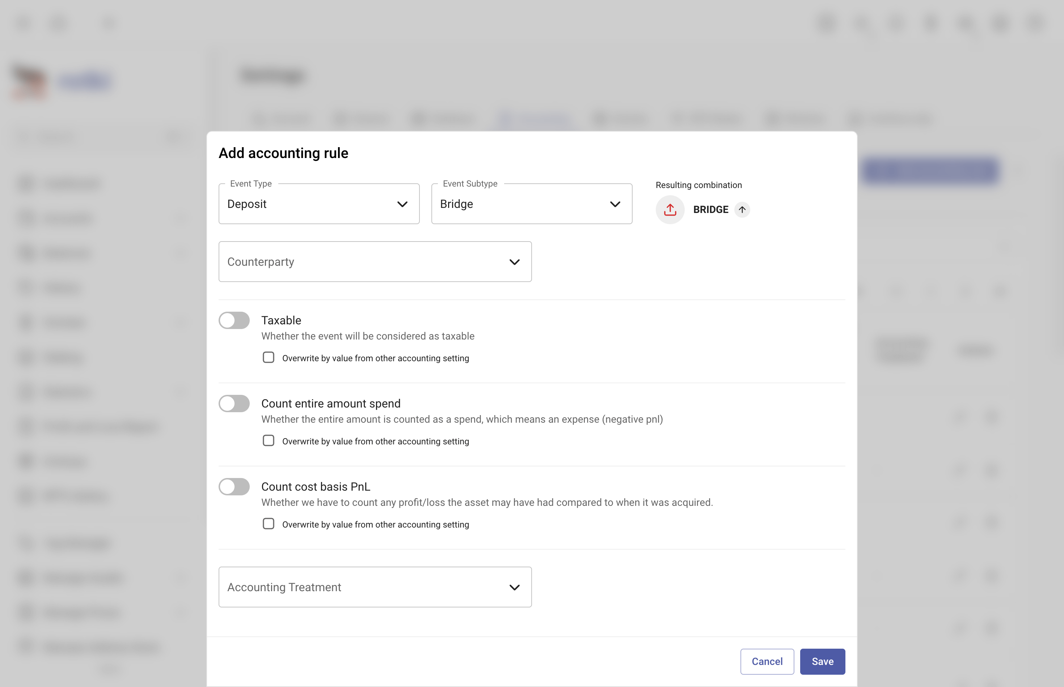This screenshot has width=1064, height=687.
Task: Open the Event Subtype dropdown showing Bridge
Action: (x=531, y=204)
